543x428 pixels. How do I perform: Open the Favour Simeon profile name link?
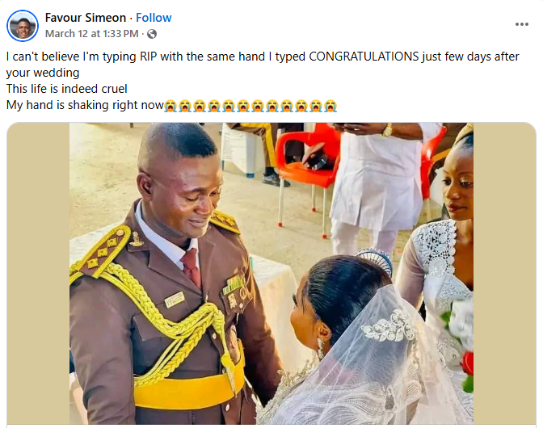tap(85, 18)
